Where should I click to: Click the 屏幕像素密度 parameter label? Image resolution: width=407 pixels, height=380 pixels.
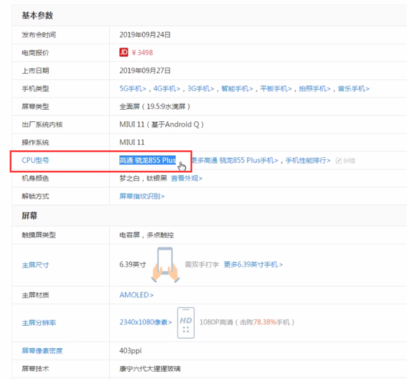[42, 351]
